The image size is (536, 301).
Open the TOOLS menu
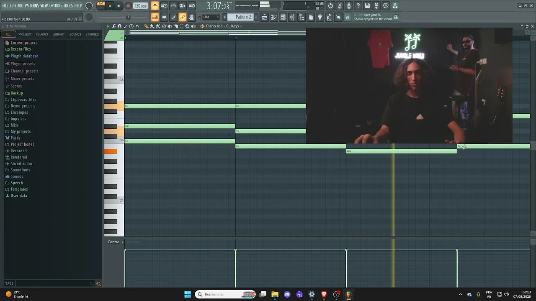(x=68, y=5)
